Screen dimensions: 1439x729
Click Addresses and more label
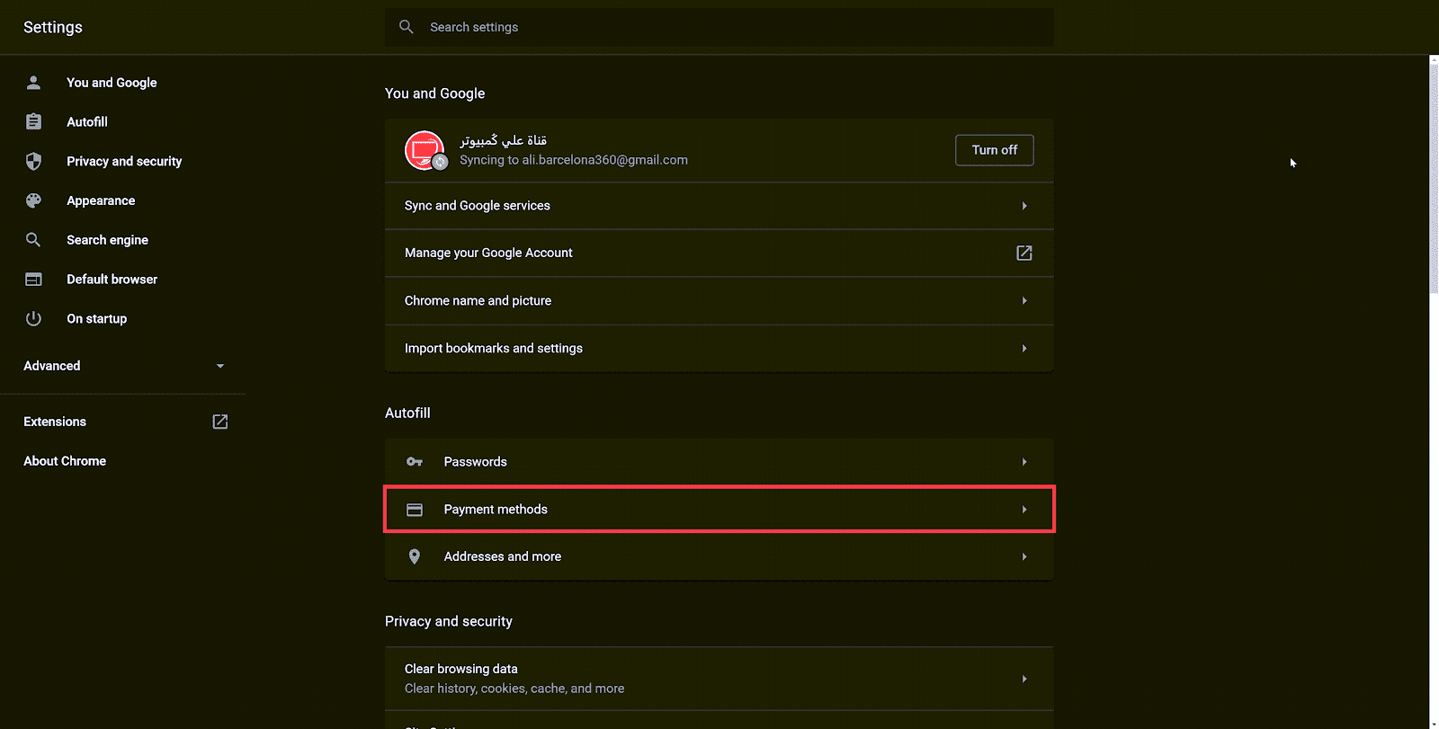(503, 556)
